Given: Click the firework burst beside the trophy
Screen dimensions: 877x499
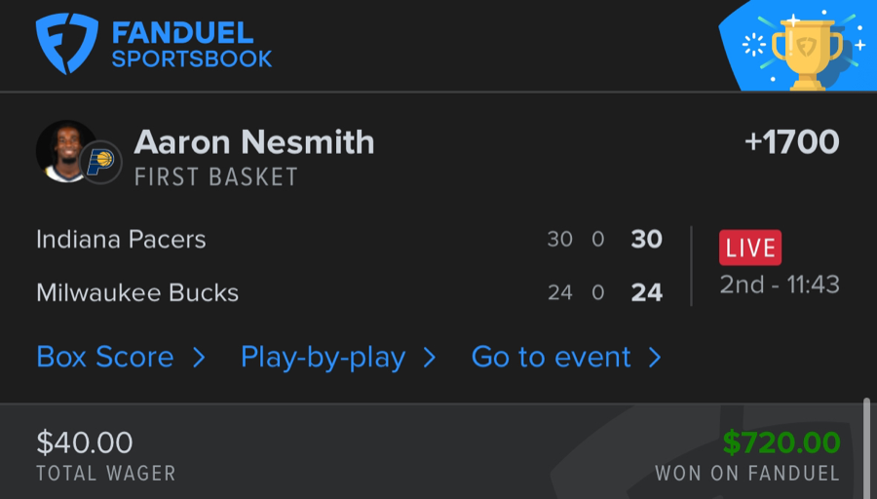Looking at the screenshot, I should (x=753, y=45).
